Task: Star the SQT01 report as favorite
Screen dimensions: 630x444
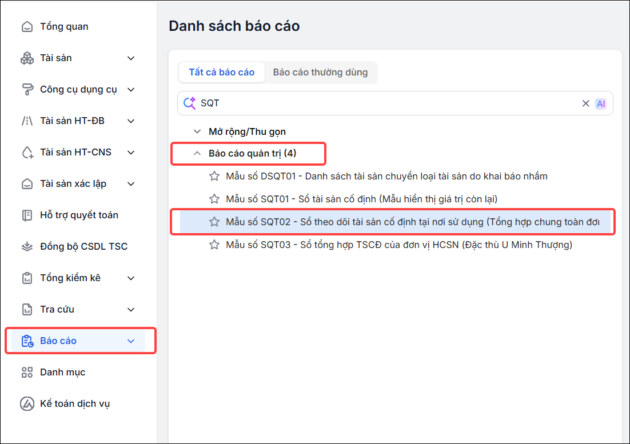Action: pyautogui.click(x=214, y=199)
